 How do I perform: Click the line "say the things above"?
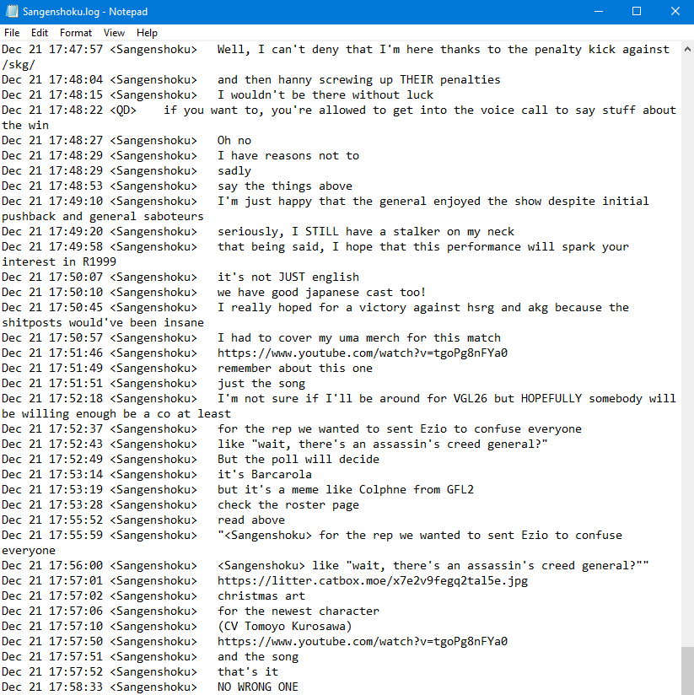click(284, 186)
